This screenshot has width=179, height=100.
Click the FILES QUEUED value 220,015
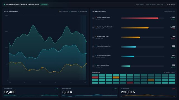coord(128,92)
